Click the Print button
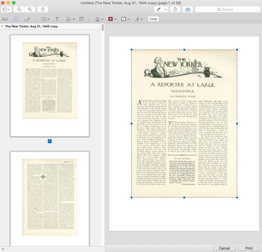Screen dimensions: 262x252 coord(249,248)
